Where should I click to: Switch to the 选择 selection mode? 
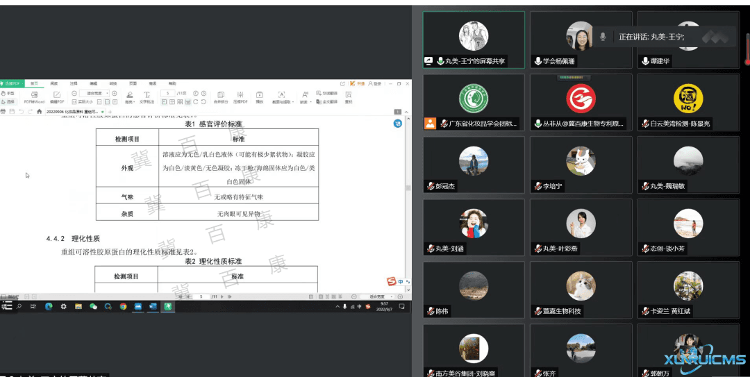pyautogui.click(x=8, y=101)
